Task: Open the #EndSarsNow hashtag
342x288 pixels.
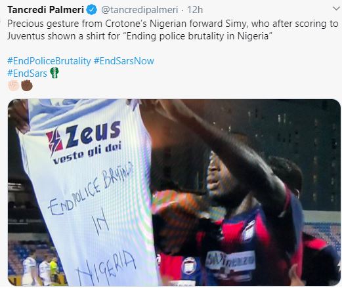Action: (x=124, y=61)
